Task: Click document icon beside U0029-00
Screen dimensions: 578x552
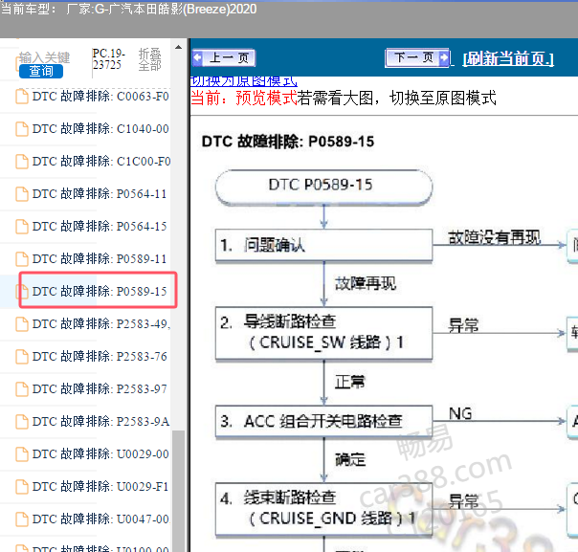Action: coord(22,454)
